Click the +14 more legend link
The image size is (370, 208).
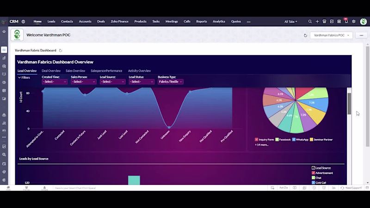(262, 145)
